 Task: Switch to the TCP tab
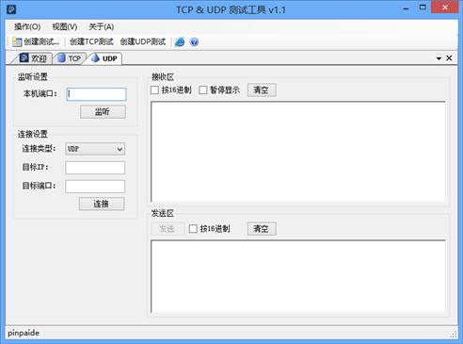pyautogui.click(x=70, y=58)
